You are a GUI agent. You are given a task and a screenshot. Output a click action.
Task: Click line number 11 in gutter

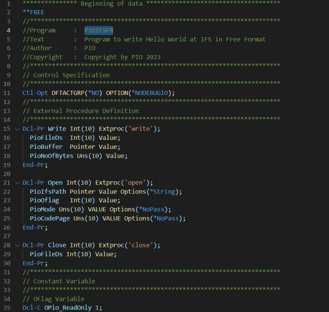[7, 93]
